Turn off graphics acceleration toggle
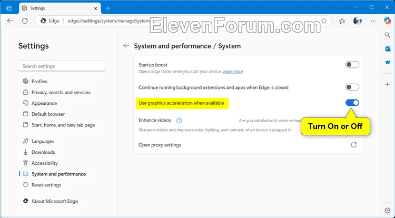The height and width of the screenshot is (218, 395). [352, 103]
